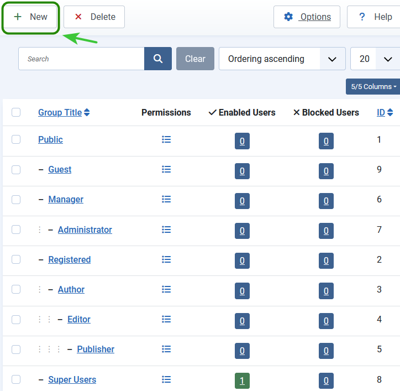Expand the 5/5 Columns selector
This screenshot has height=391, width=400.
coord(373,87)
